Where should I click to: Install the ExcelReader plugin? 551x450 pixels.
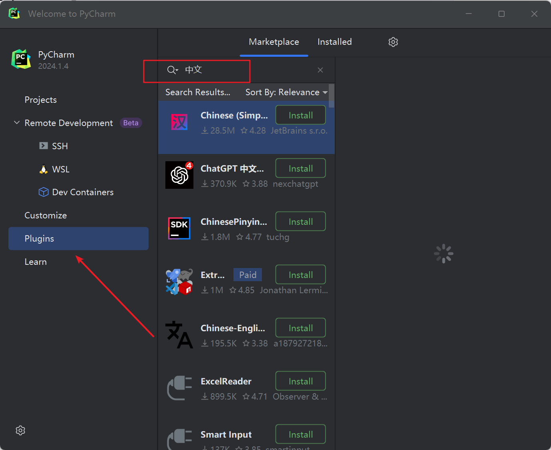pyautogui.click(x=301, y=381)
